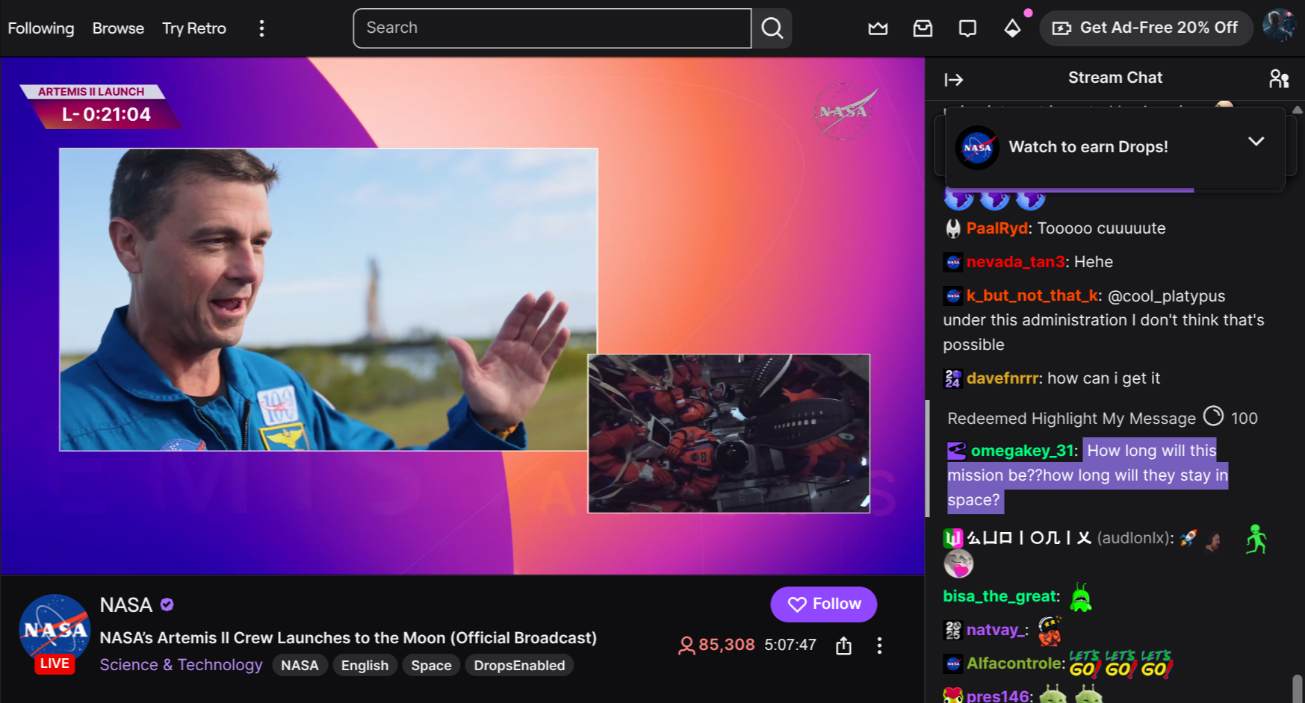The width and height of the screenshot is (1305, 703).
Task: Open the chat community users list icon
Action: click(x=1279, y=78)
